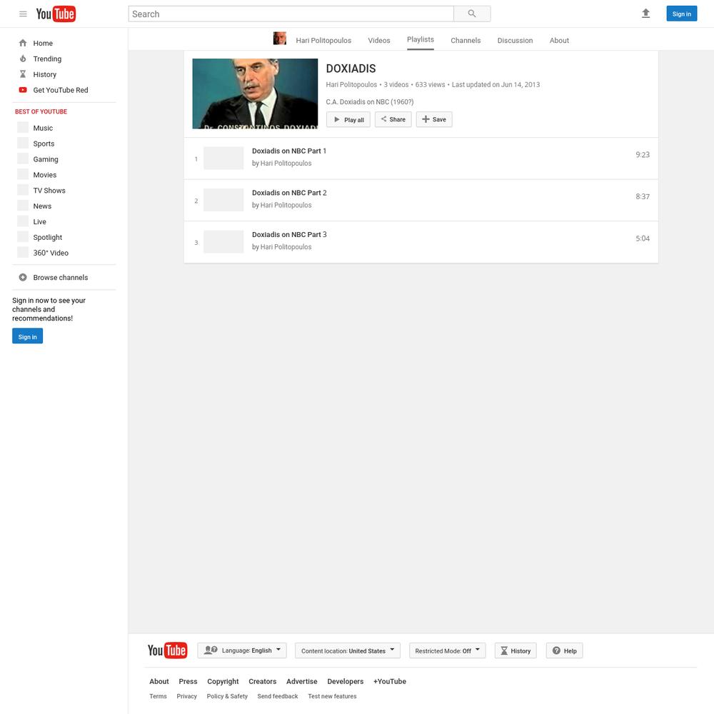The image size is (714, 714).
Task: Open footer History button
Action: click(516, 650)
